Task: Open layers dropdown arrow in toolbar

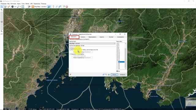Action: click(51, 7)
